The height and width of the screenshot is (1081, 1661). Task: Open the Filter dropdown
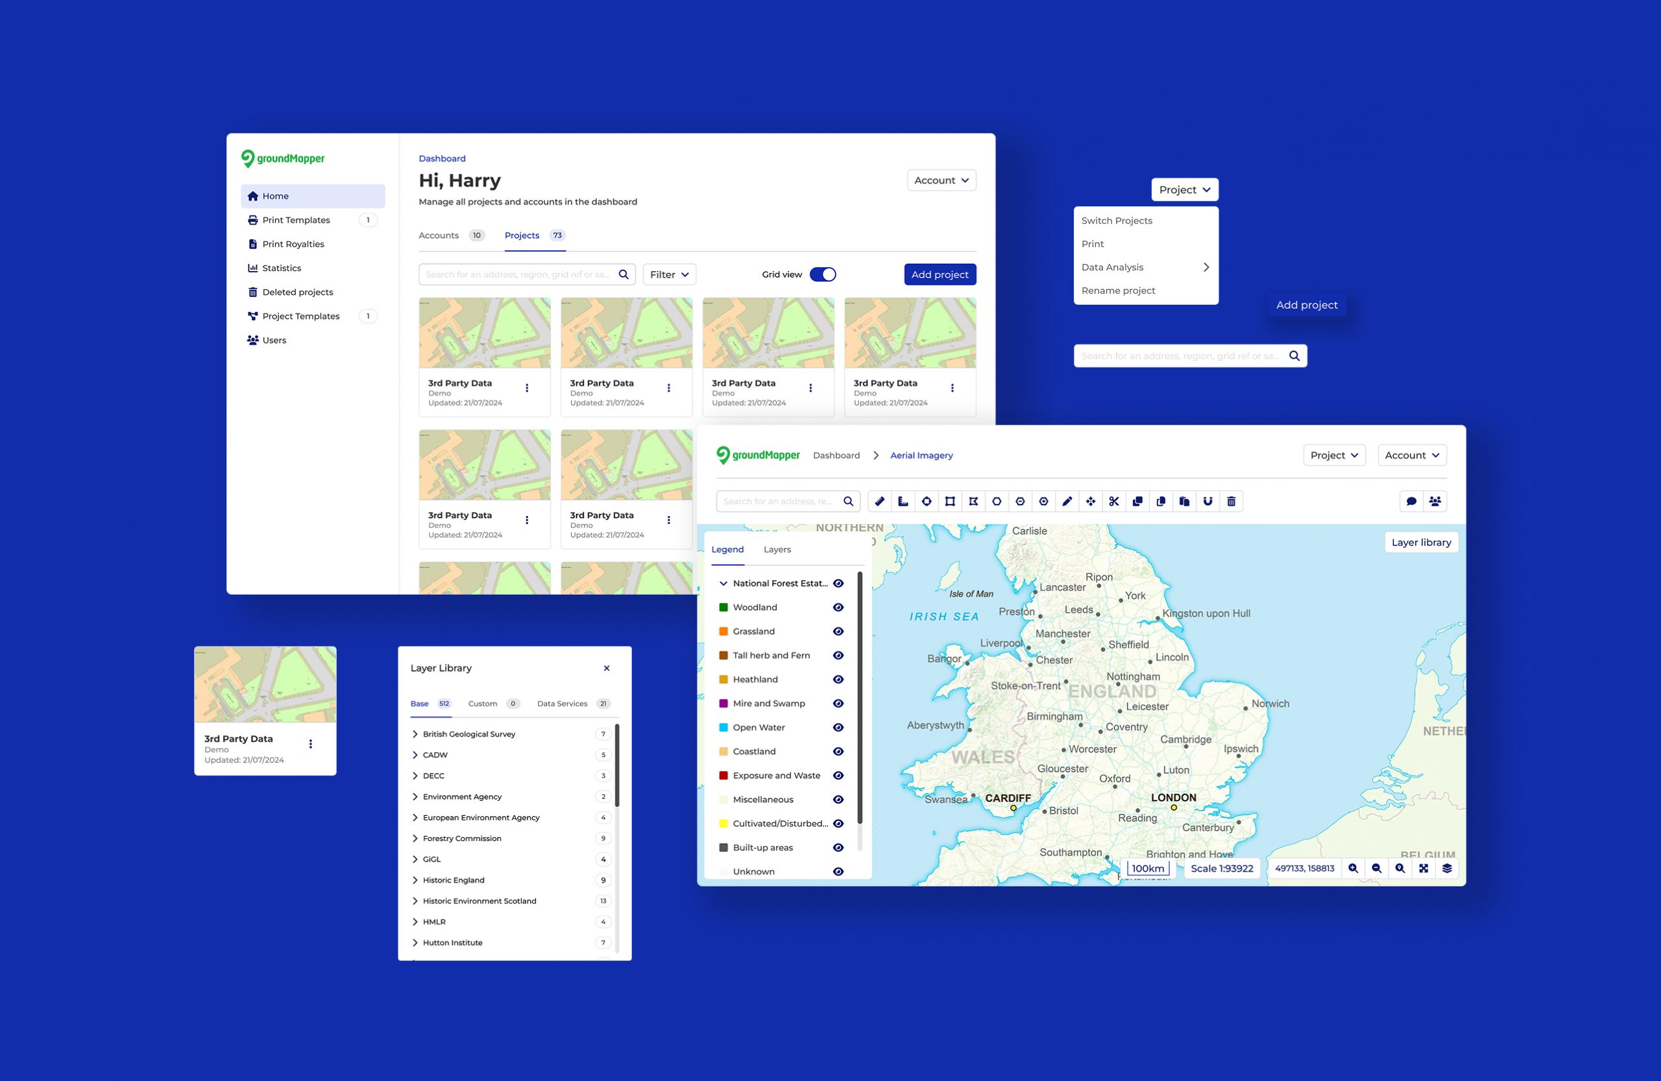pos(670,275)
